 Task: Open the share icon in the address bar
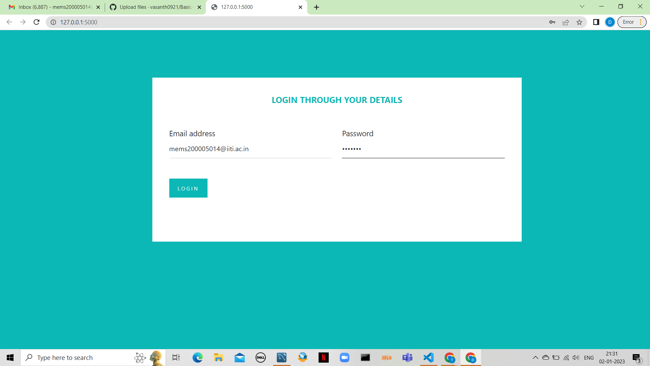566,22
